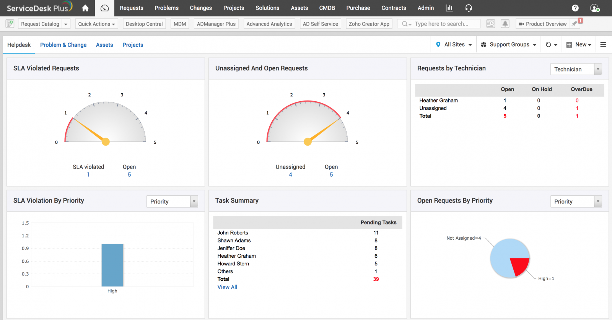This screenshot has height=320, width=612.
Task: Open Technician dropdown in Requests by Technician
Action: [576, 69]
